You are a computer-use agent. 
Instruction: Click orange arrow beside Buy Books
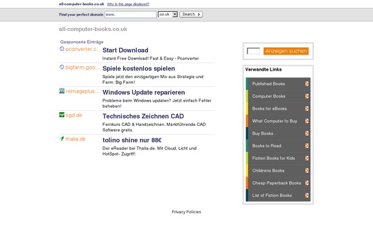coord(307,133)
